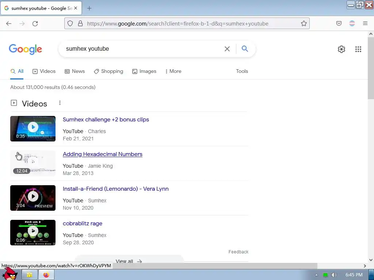Click the padlock site security icon
The width and height of the screenshot is (374, 280).
[x=80, y=23]
